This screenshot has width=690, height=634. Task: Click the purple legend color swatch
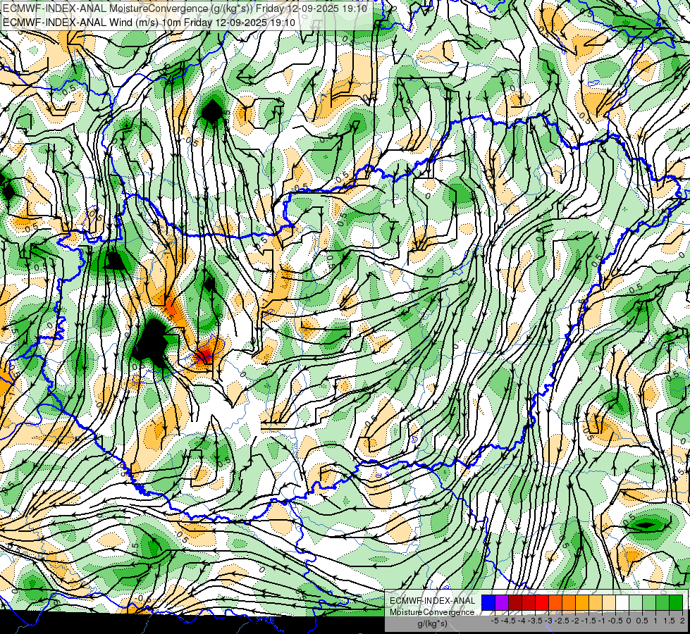[x=502, y=602]
